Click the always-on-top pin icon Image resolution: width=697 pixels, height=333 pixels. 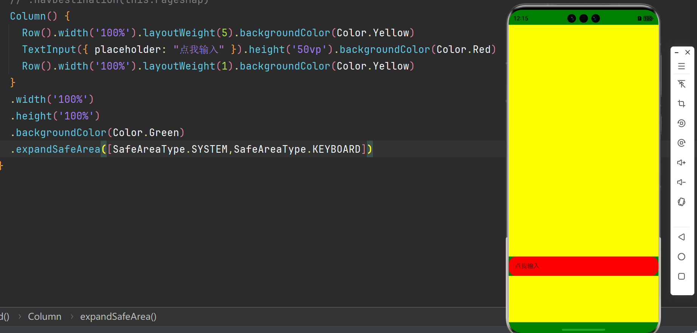coord(681,84)
